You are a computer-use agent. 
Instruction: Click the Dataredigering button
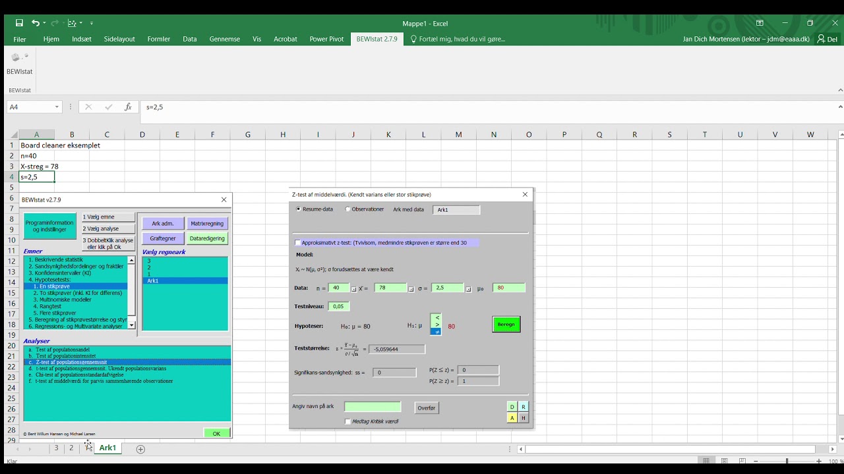207,238
